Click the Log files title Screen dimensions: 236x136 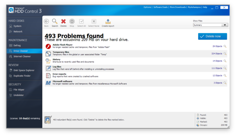[x=57, y=67]
